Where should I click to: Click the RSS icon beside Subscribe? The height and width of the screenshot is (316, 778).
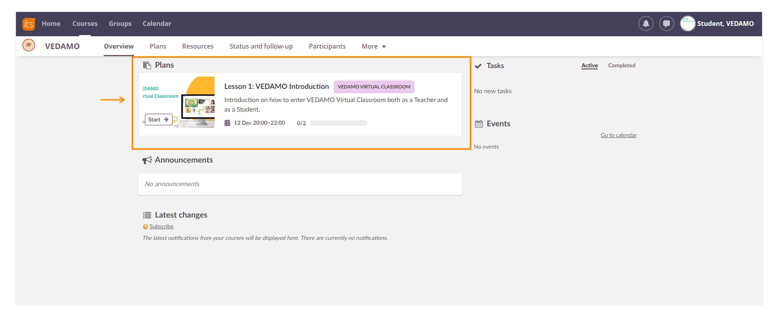146,227
